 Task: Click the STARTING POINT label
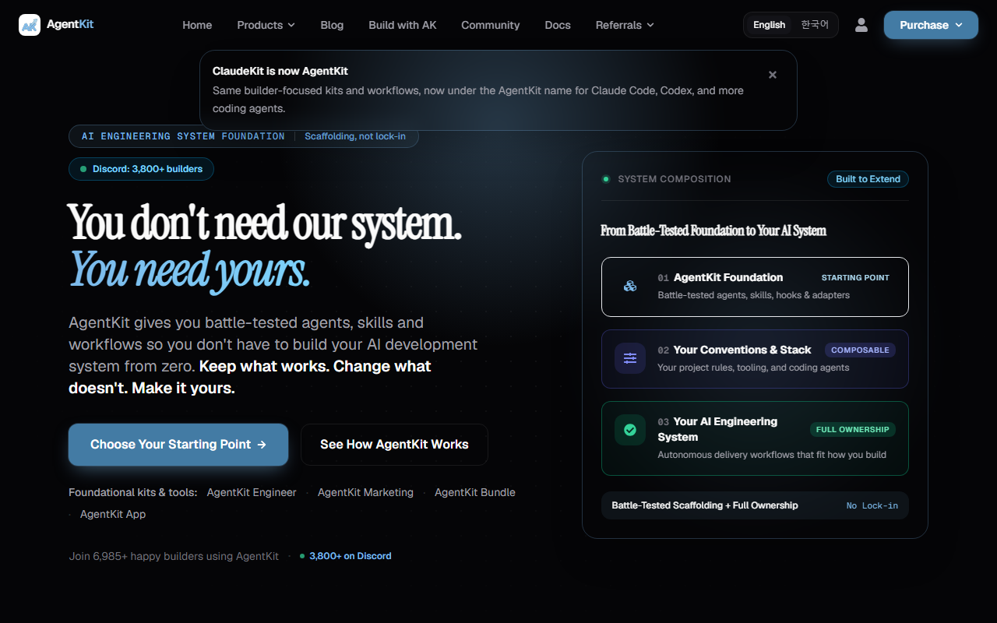tap(855, 277)
